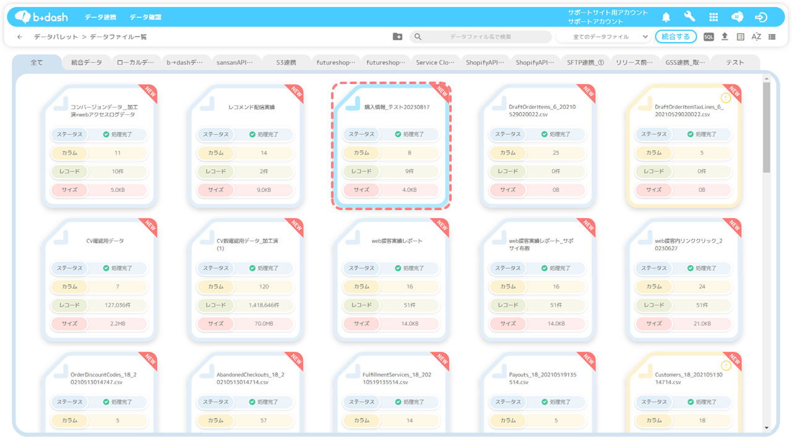Open the データ連携 menu
The height and width of the screenshot is (445, 792).
[x=100, y=17]
